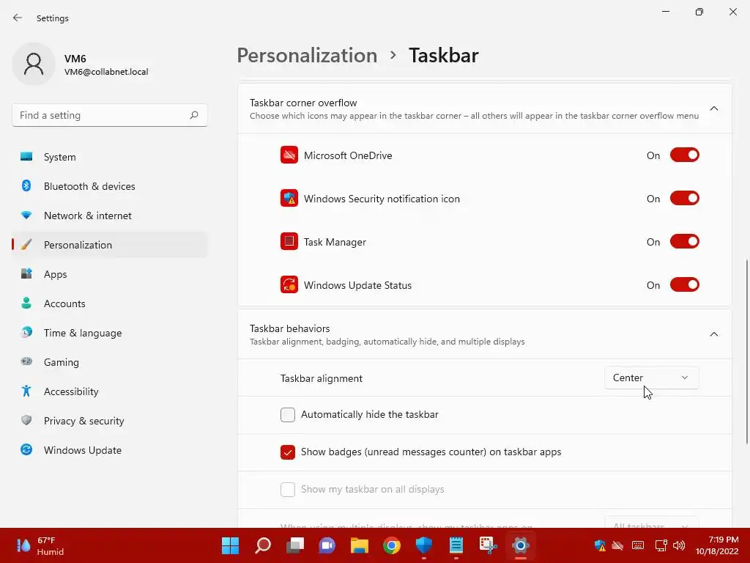Open Gaming settings category

[x=110, y=362]
